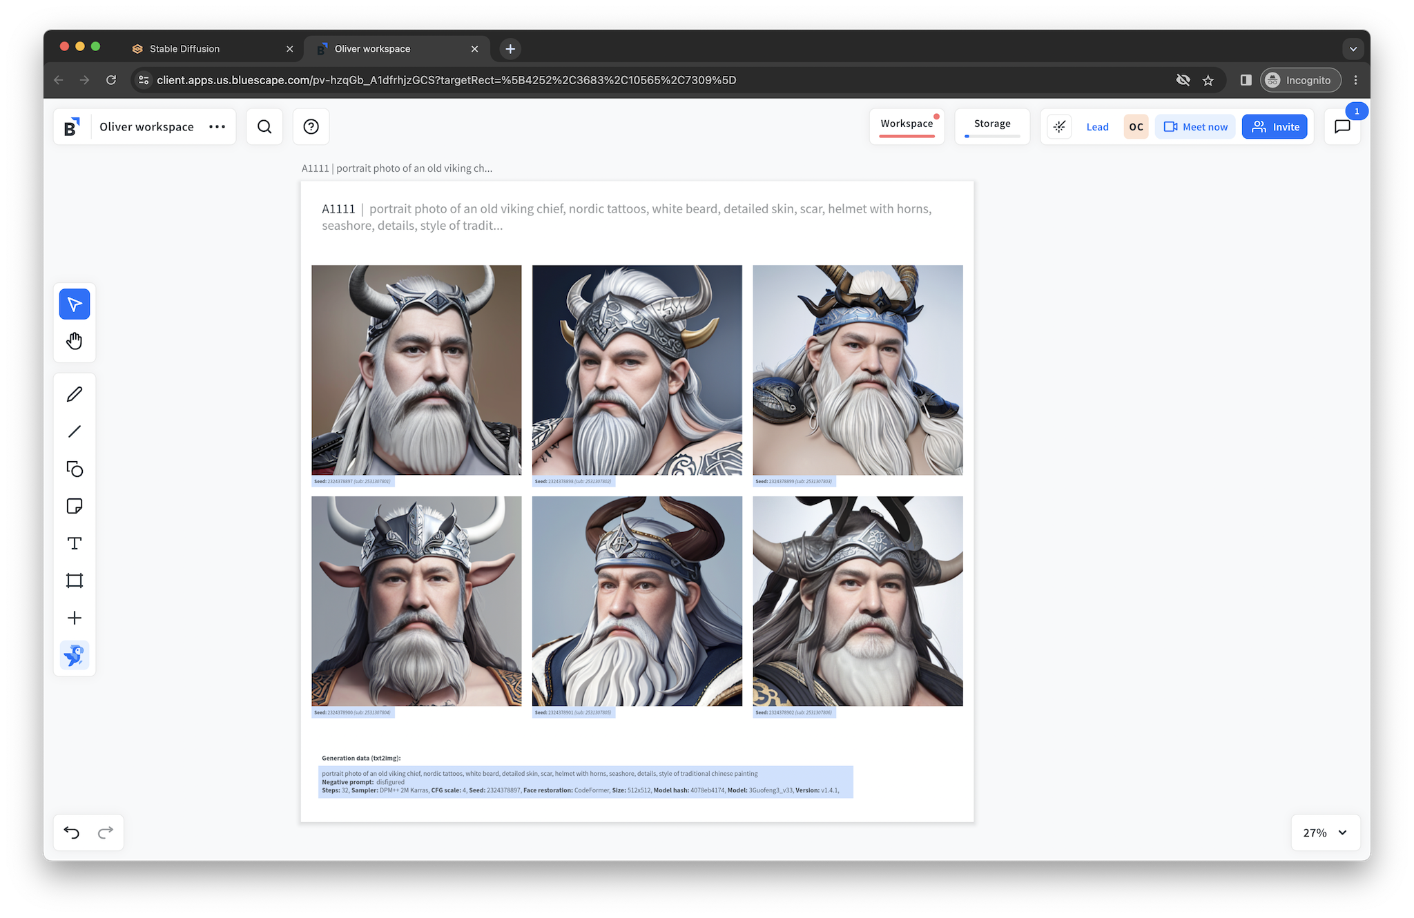Select the Hand pan tool
Screen dimensions: 1414x918
(x=75, y=341)
